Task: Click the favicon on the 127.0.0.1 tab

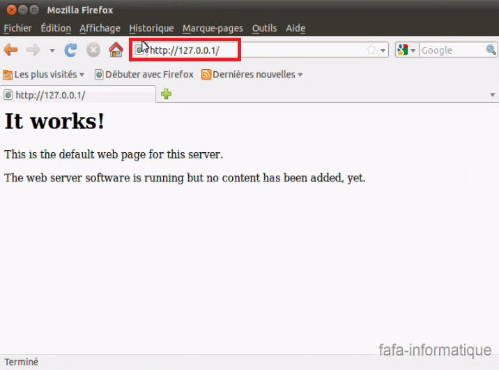Action: tap(8, 95)
